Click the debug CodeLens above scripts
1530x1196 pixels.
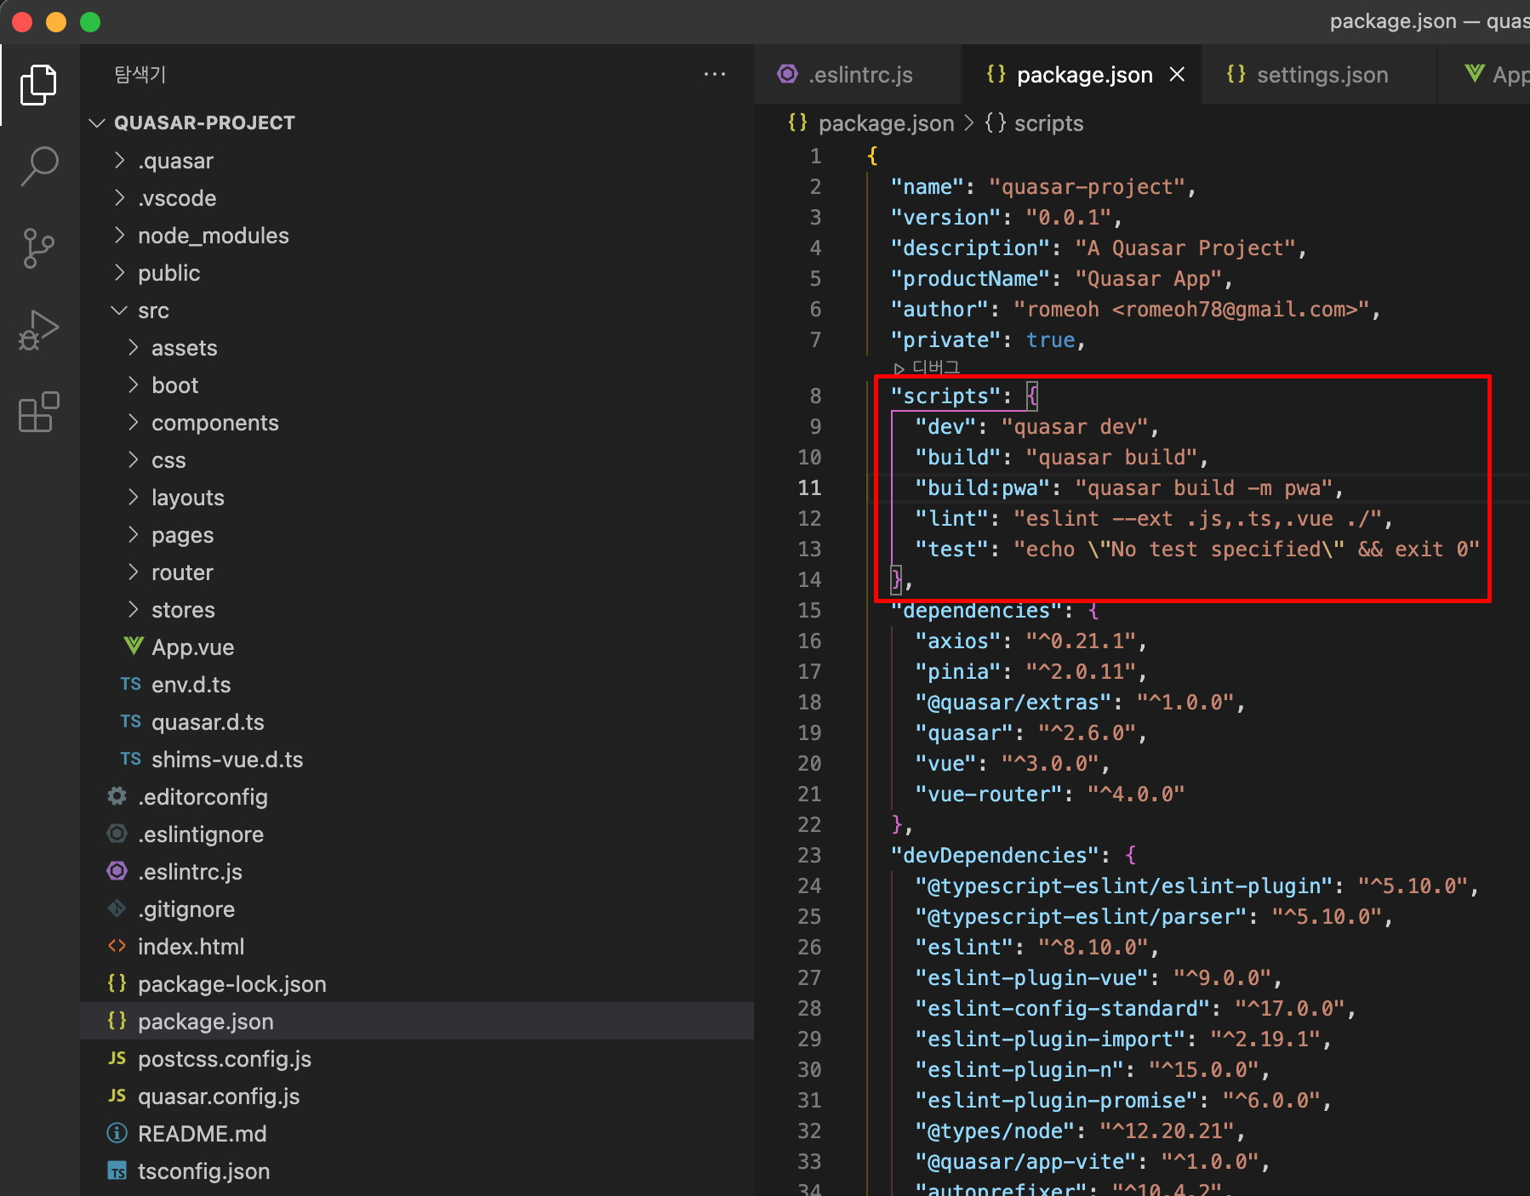tap(927, 367)
